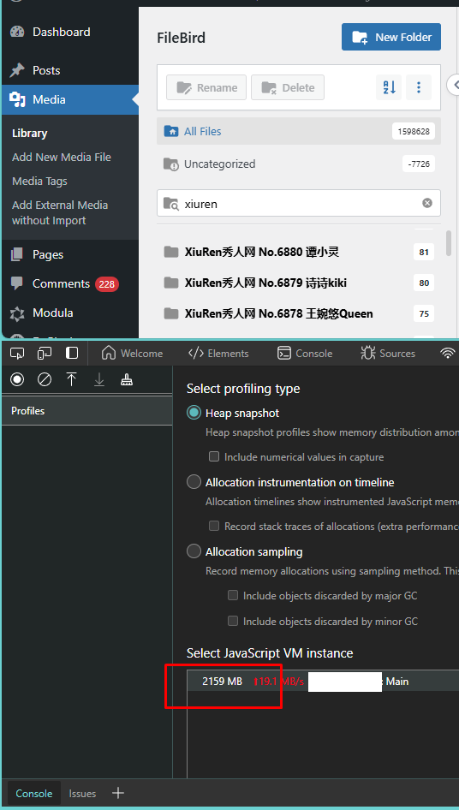Select Allocation sampling profiling type
Image resolution: width=459 pixels, height=810 pixels.
point(194,551)
